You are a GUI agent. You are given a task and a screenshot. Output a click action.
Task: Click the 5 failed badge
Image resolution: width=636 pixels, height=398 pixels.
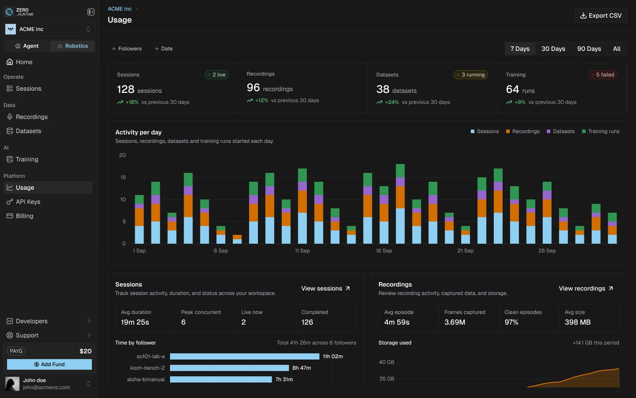pyautogui.click(x=603, y=75)
